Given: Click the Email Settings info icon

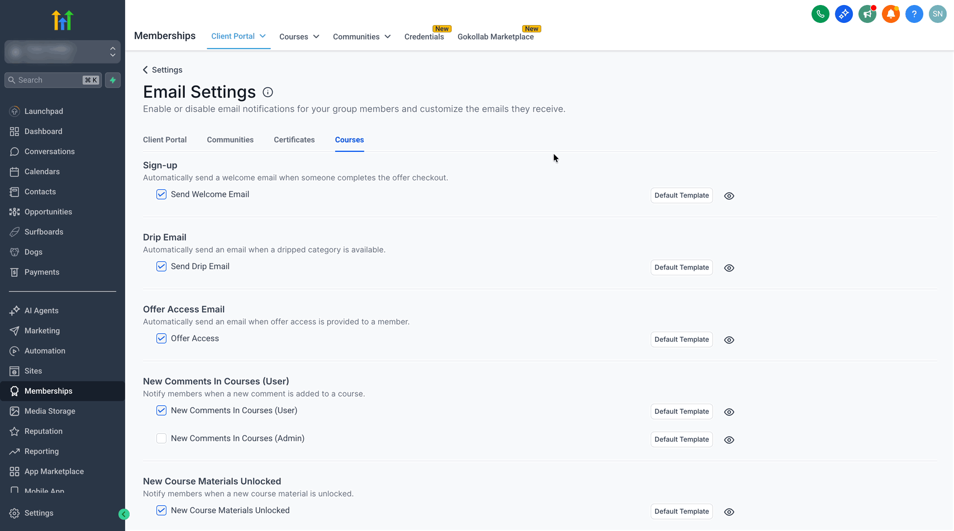Looking at the screenshot, I should tap(268, 92).
